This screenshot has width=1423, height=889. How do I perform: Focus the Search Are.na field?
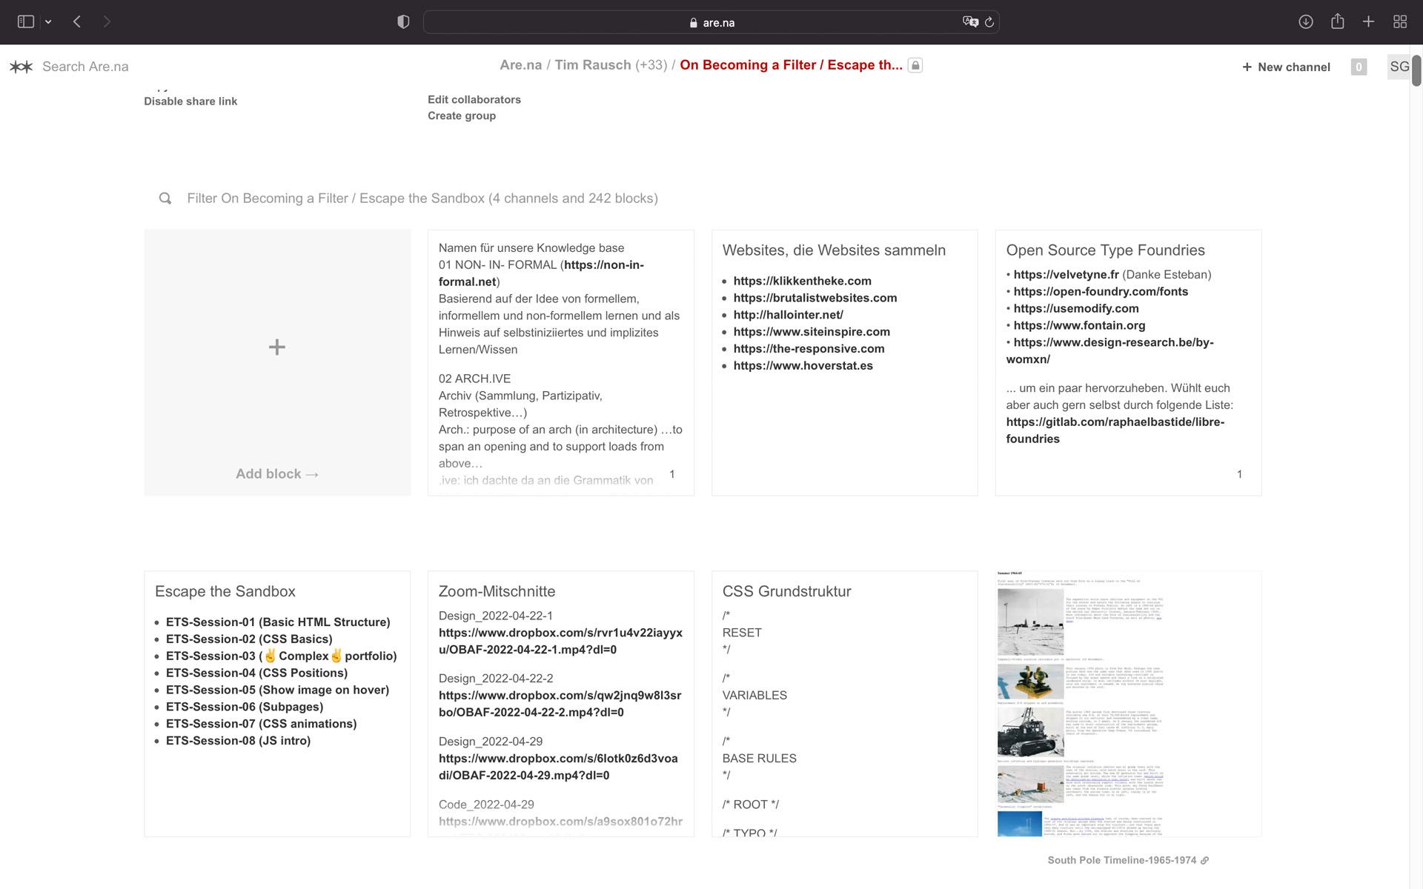(85, 67)
